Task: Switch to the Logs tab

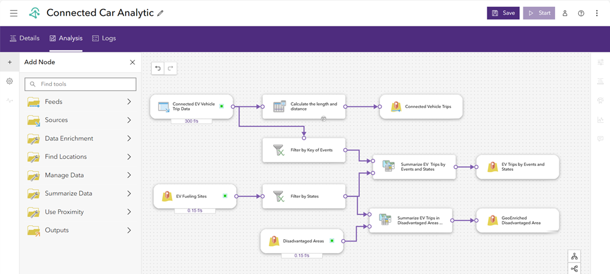Action: 104,38
